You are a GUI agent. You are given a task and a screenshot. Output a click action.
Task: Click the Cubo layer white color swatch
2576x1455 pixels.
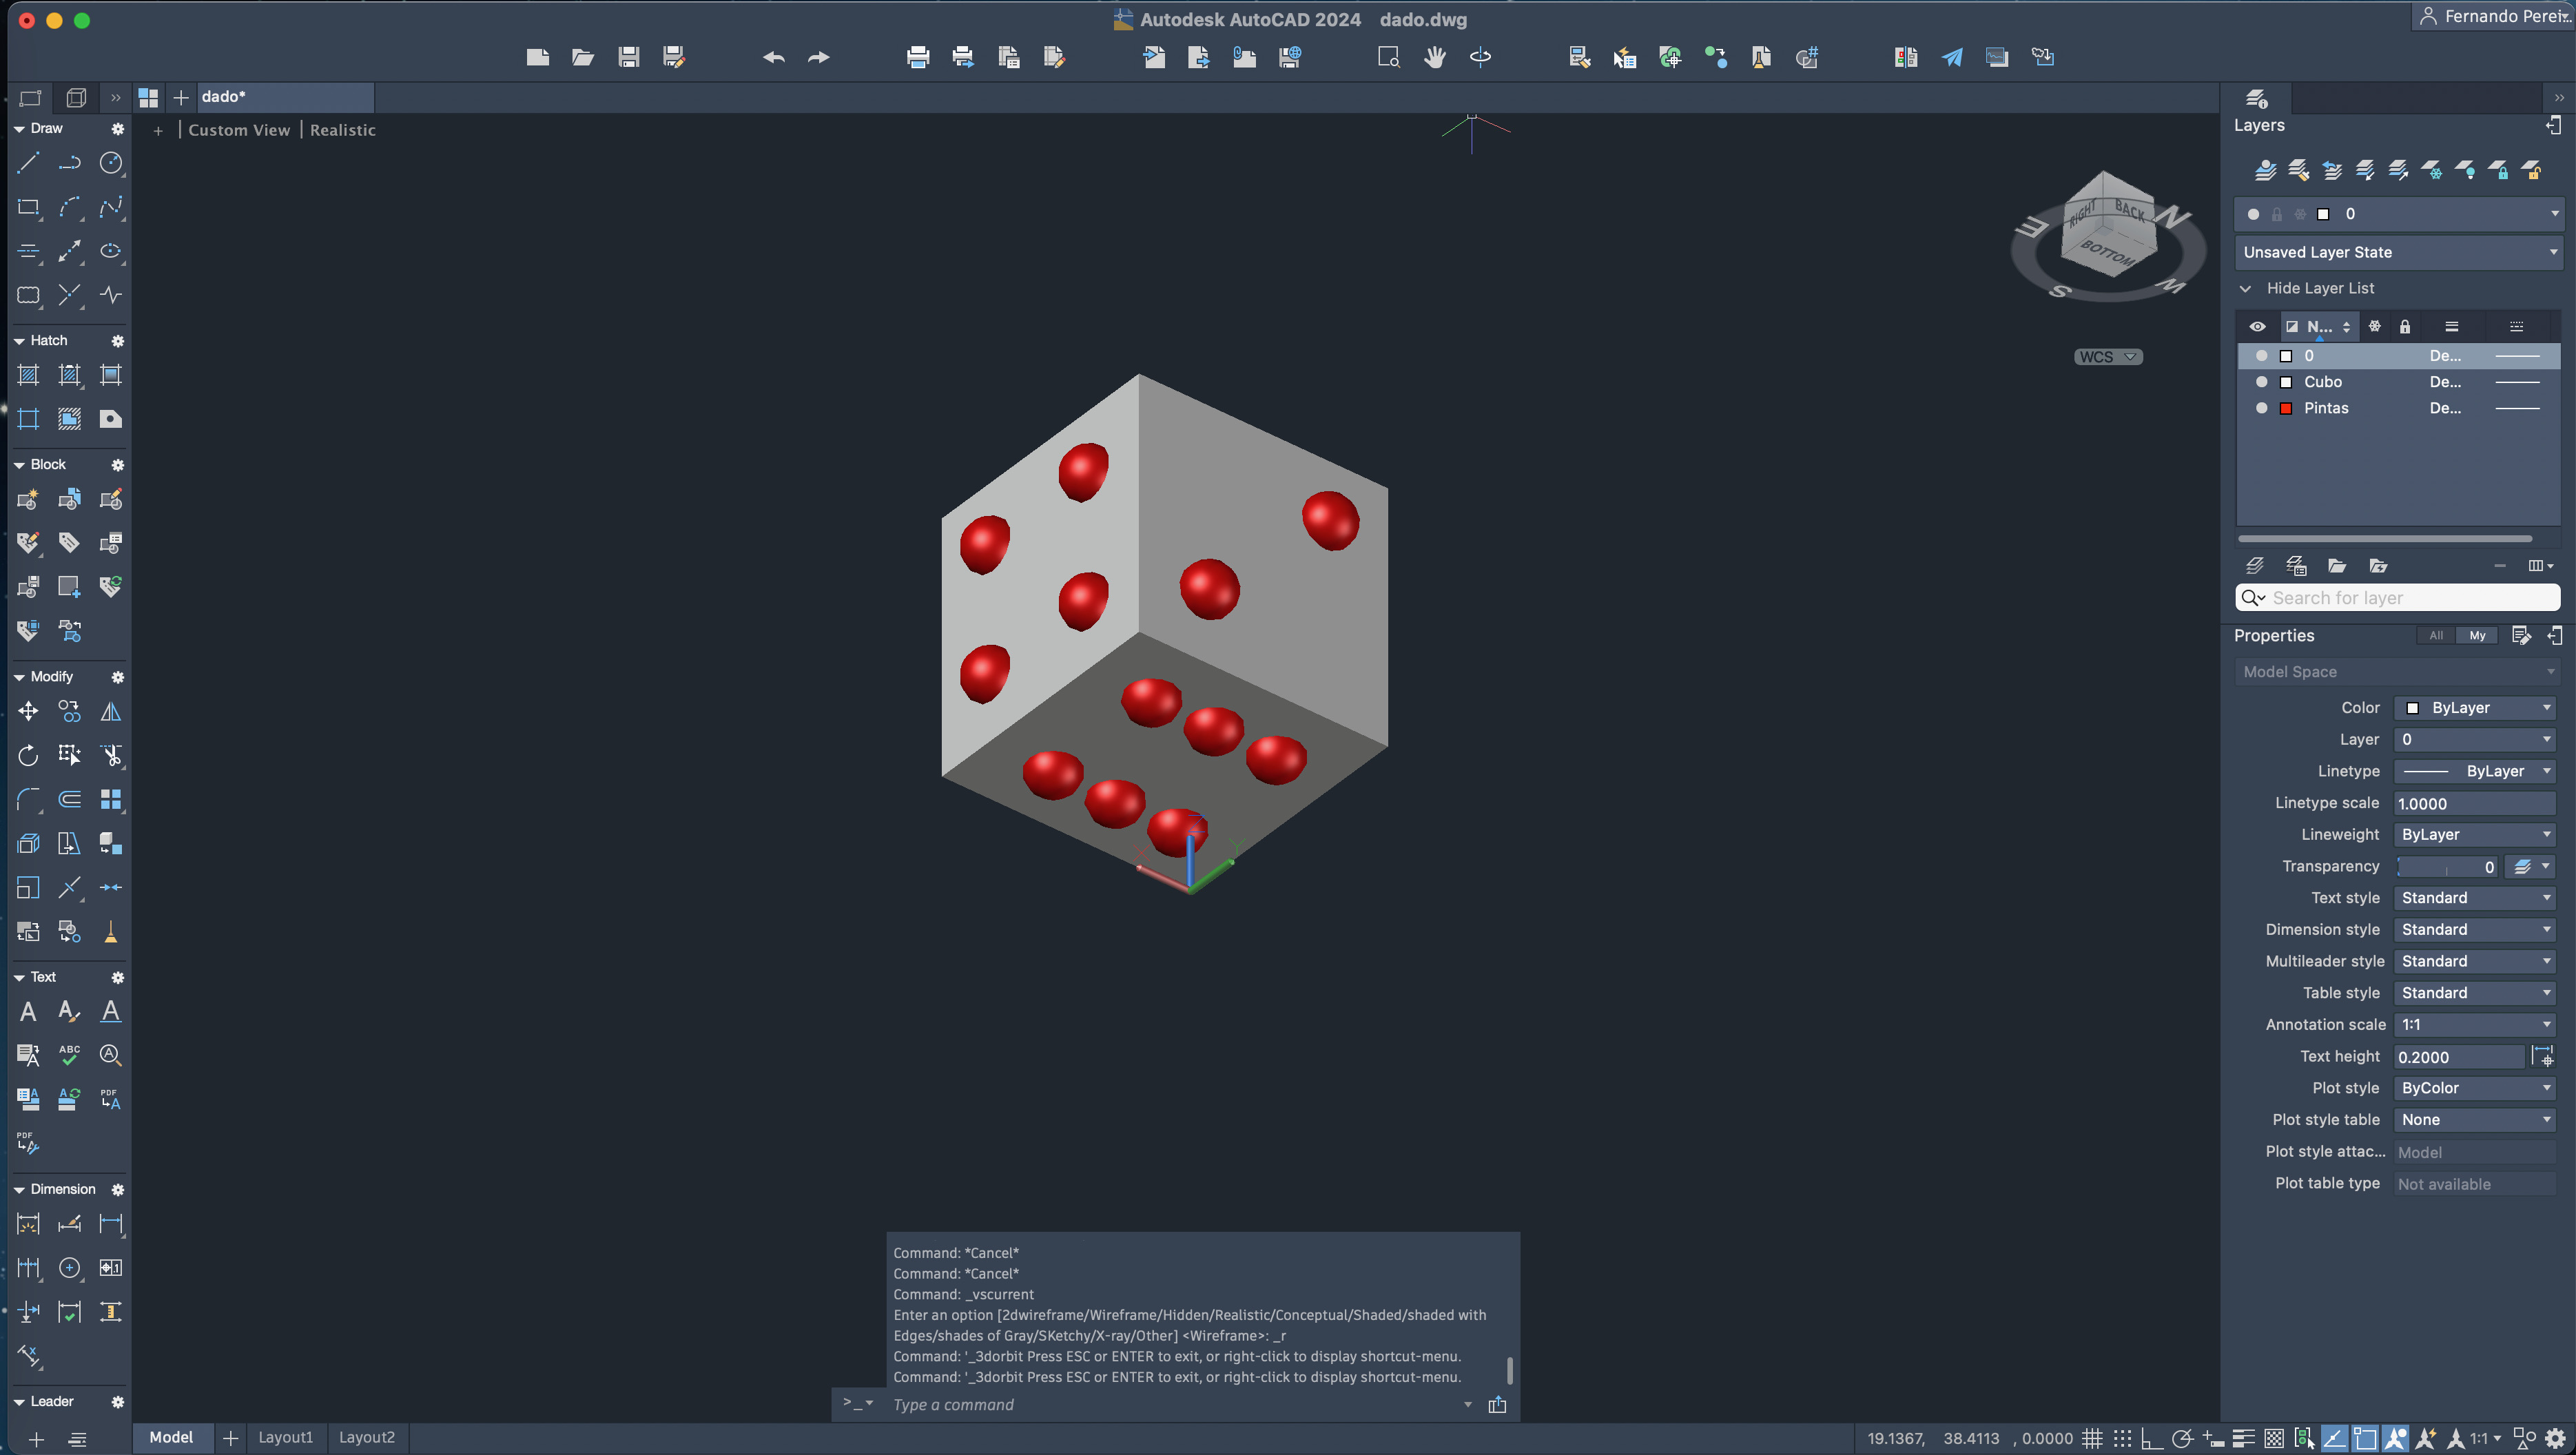point(2286,382)
